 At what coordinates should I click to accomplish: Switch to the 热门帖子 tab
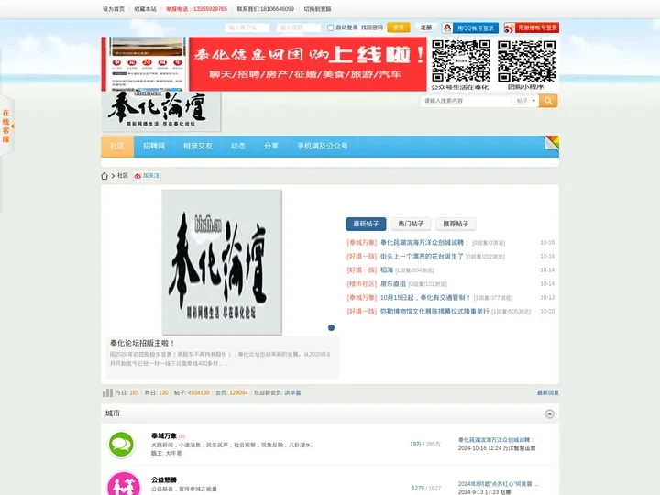pos(411,224)
